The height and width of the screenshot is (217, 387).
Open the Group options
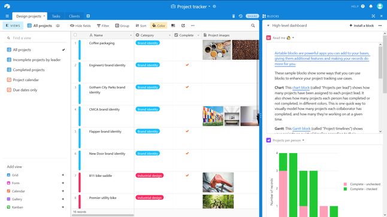(122, 26)
